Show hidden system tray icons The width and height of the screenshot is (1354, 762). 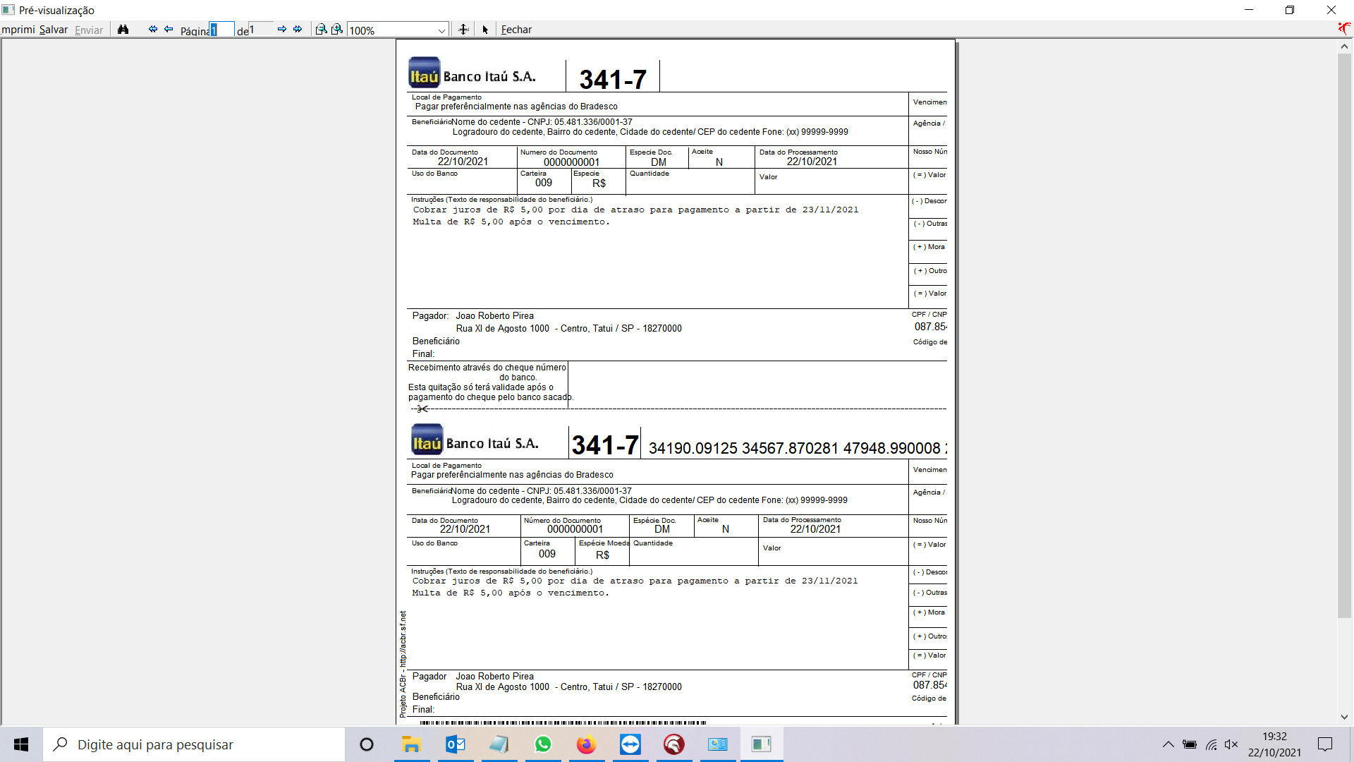point(1168,744)
